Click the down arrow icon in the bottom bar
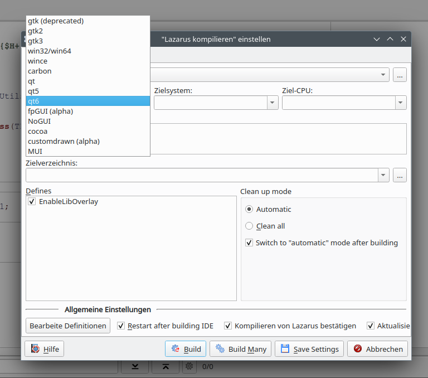The height and width of the screenshot is (378, 428). [x=135, y=366]
